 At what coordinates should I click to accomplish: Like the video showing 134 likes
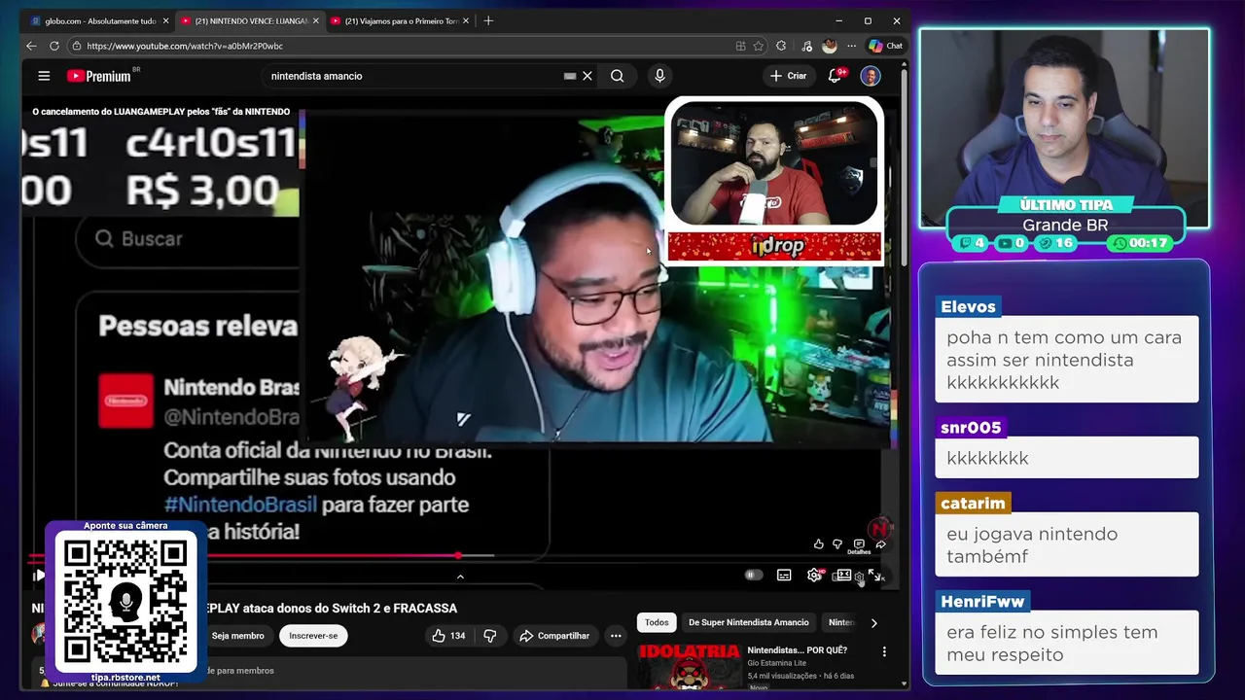coord(448,636)
